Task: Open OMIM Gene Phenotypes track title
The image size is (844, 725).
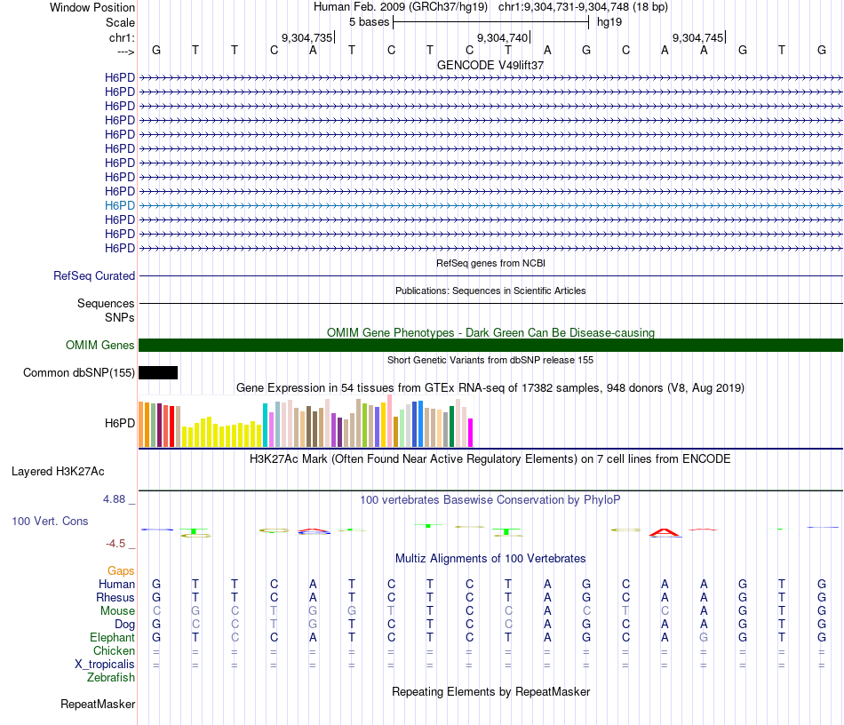Action: tap(490, 332)
